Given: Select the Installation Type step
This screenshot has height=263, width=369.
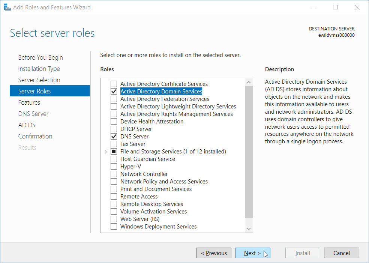Looking at the screenshot, I should (x=39, y=69).
